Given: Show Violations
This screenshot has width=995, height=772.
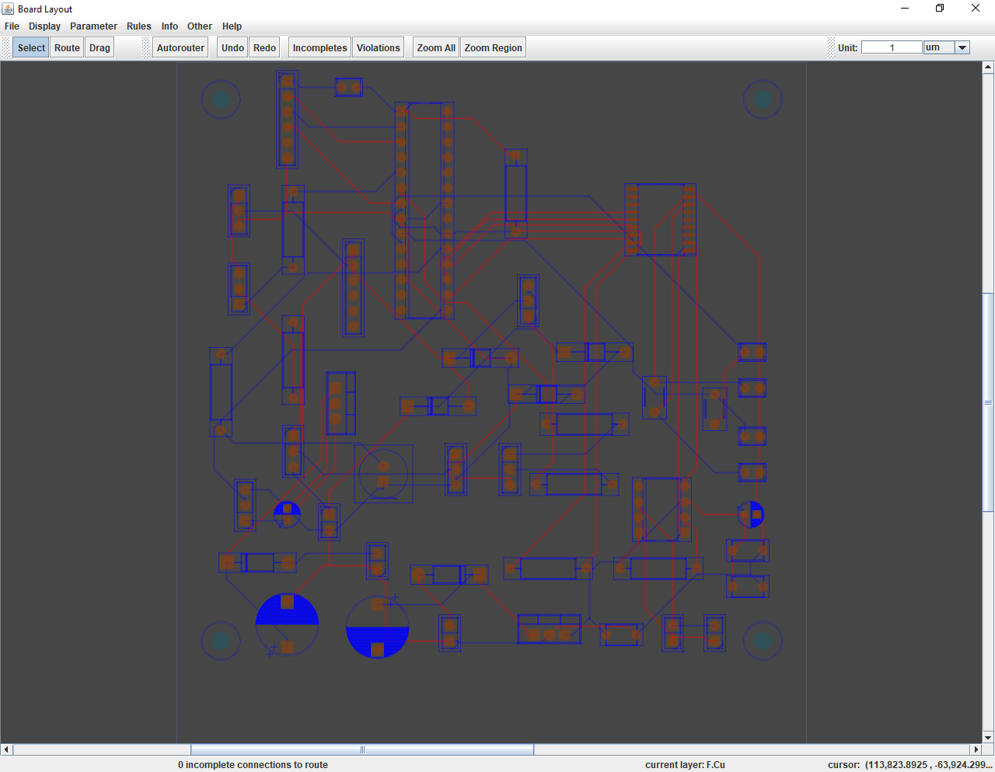Looking at the screenshot, I should (x=378, y=47).
